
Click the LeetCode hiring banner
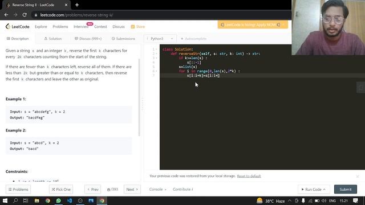click(253, 24)
